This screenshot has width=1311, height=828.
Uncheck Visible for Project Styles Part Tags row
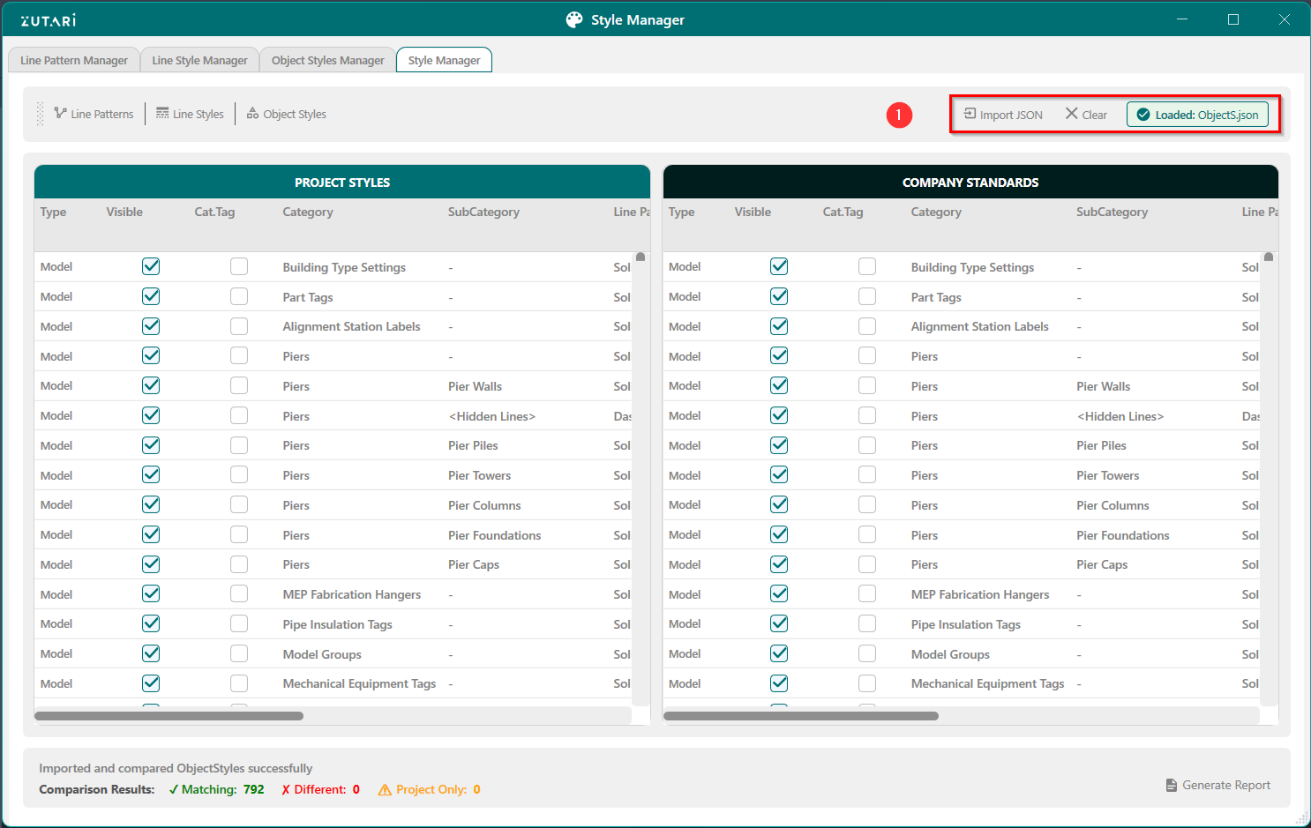[151, 296]
